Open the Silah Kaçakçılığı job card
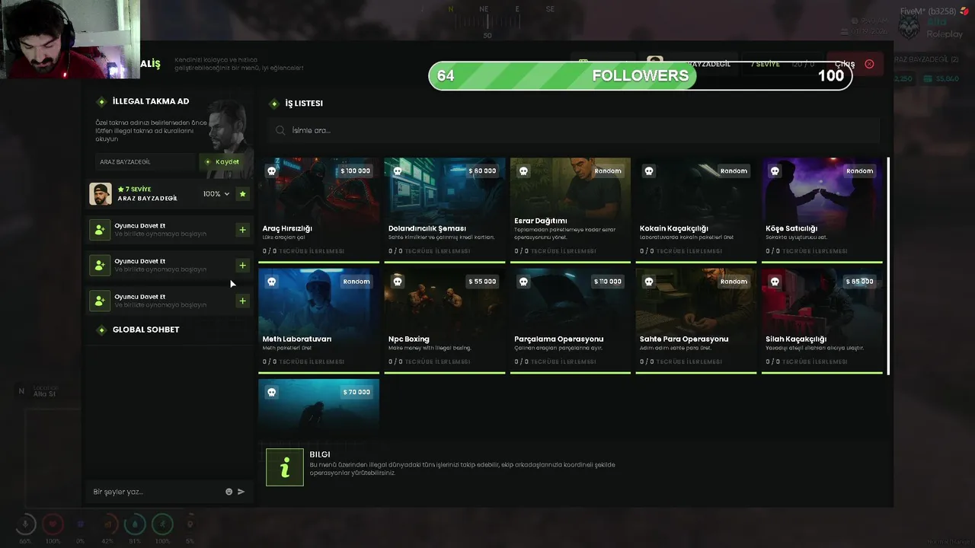Screen dimensions: 975x548 pos(822,320)
